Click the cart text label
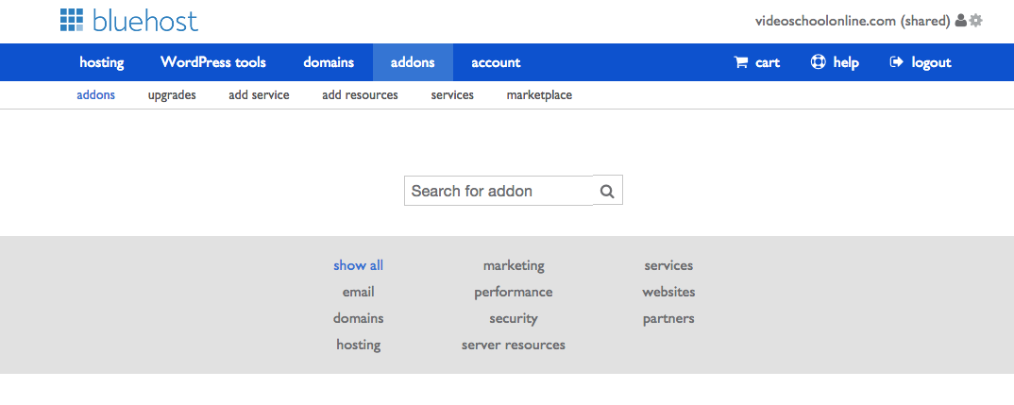Viewport: 1014px width, 405px height. click(768, 62)
